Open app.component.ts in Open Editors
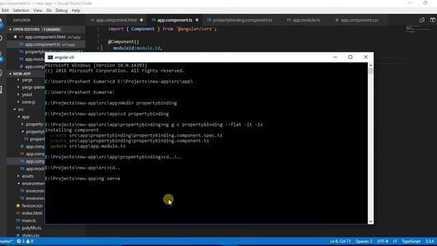The image size is (437, 246). point(42,44)
